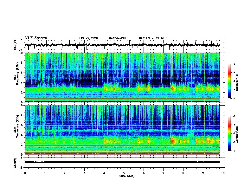Viewport: 251px width, 194px height.
Task: Select the date text "Oct. 25, 2020"
Action: (x=88, y=38)
